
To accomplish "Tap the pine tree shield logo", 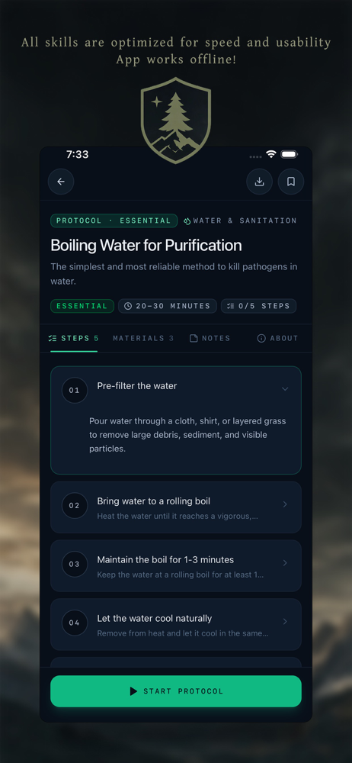I will pos(175,120).
